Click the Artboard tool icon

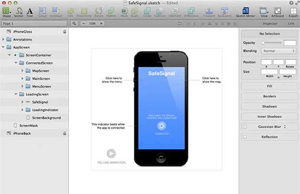(x=277, y=11)
